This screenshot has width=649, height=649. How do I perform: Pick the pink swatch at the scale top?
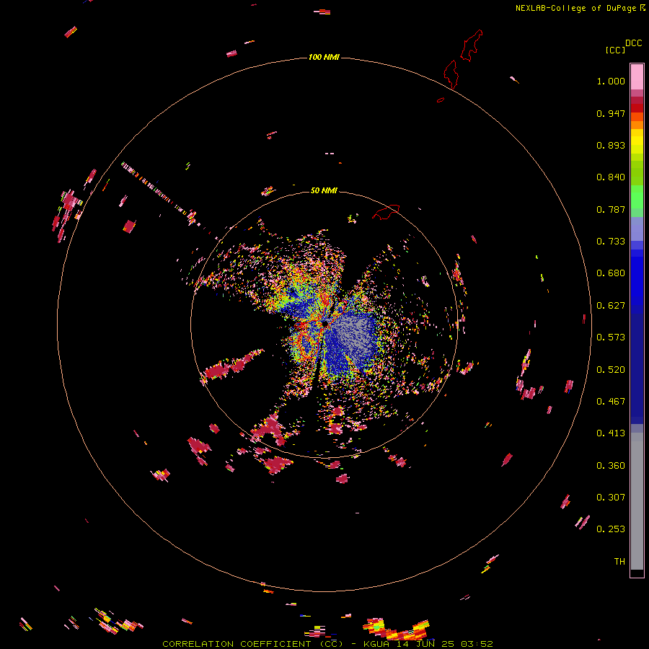click(x=637, y=77)
